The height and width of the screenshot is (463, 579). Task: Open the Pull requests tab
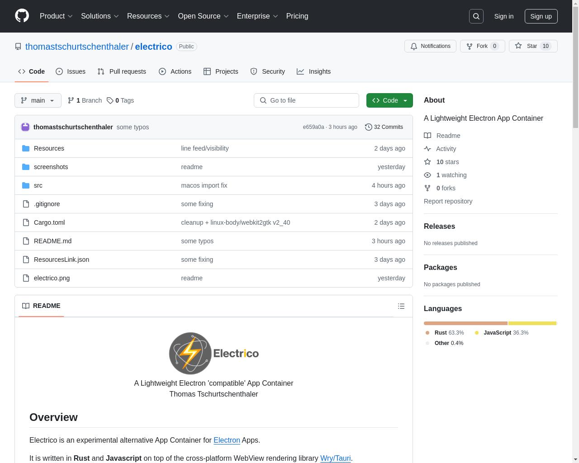click(122, 71)
